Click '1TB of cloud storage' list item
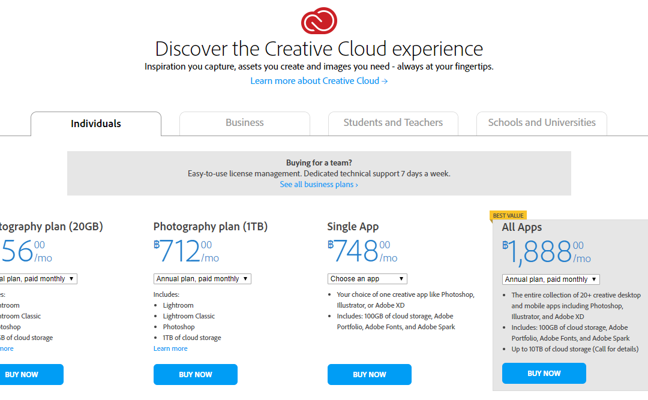The width and height of the screenshot is (648, 400). [192, 338]
